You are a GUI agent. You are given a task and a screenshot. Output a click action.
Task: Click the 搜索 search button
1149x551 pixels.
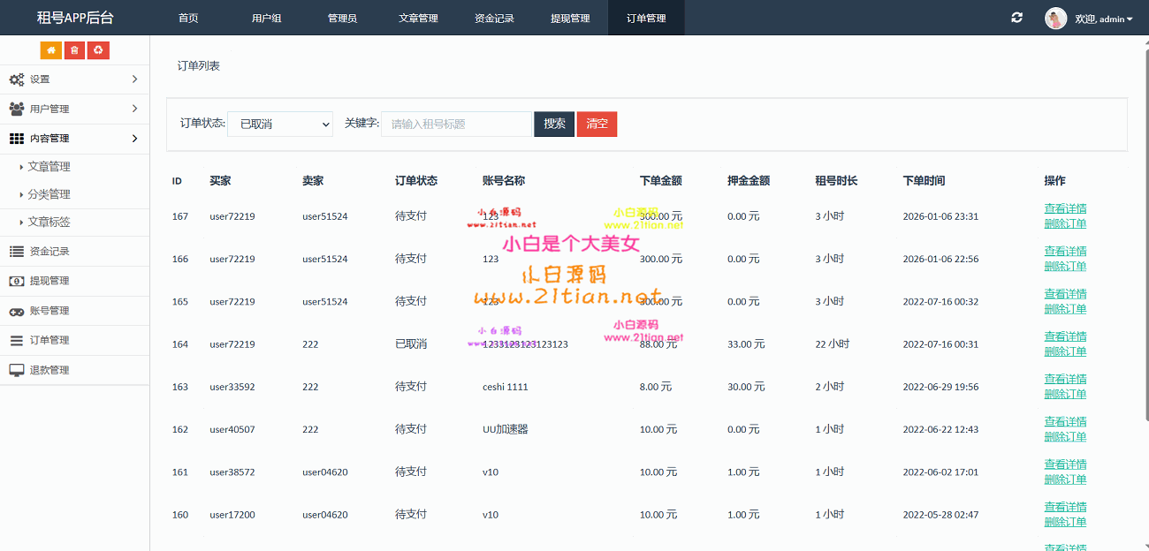(554, 124)
